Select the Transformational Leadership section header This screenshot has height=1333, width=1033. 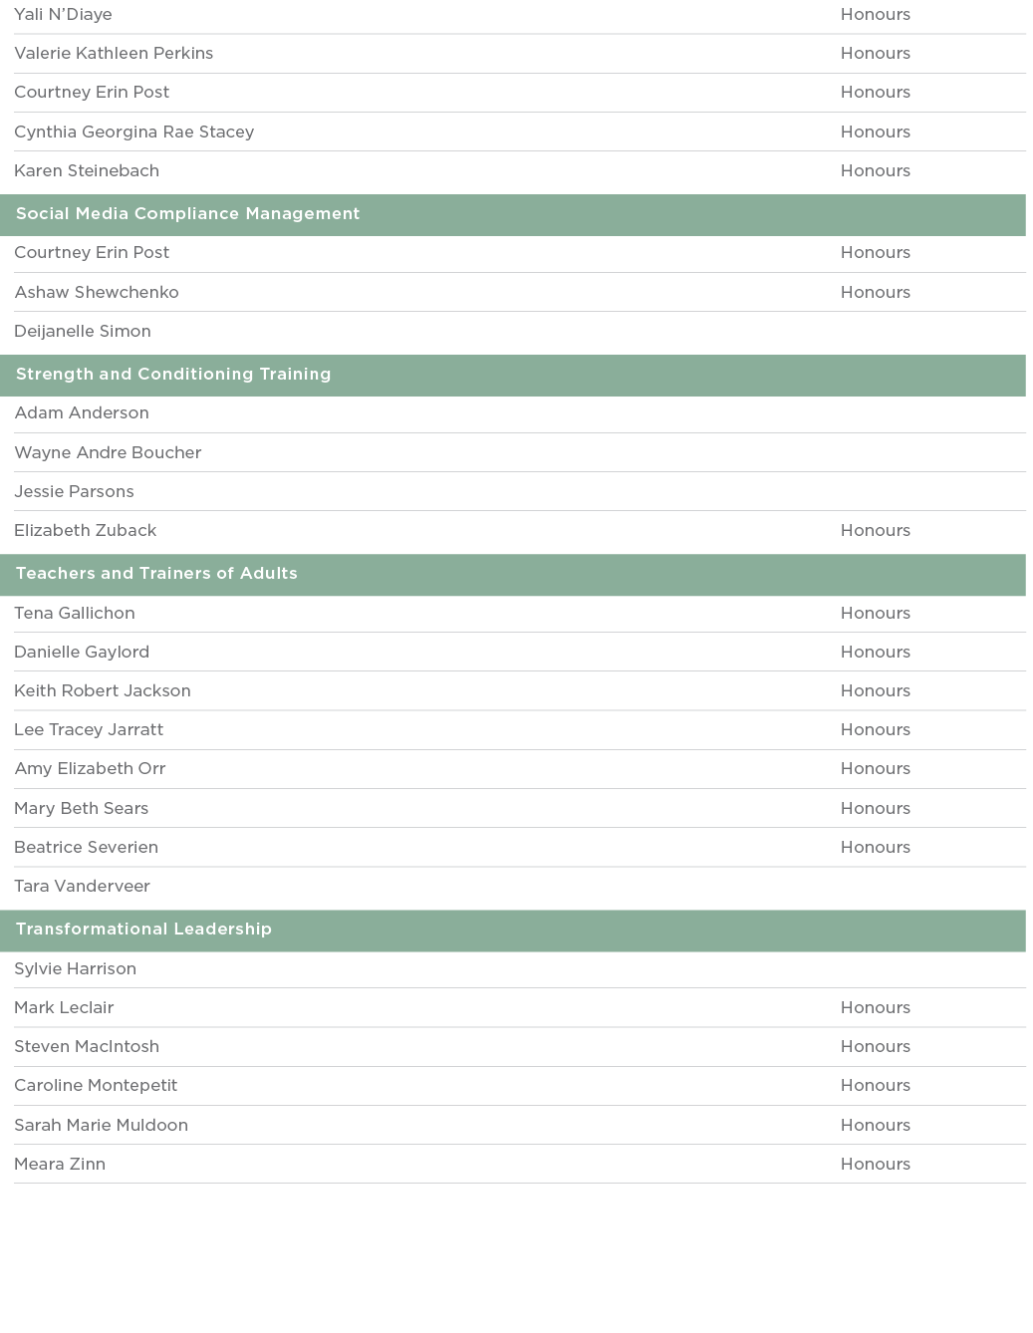coord(143,930)
